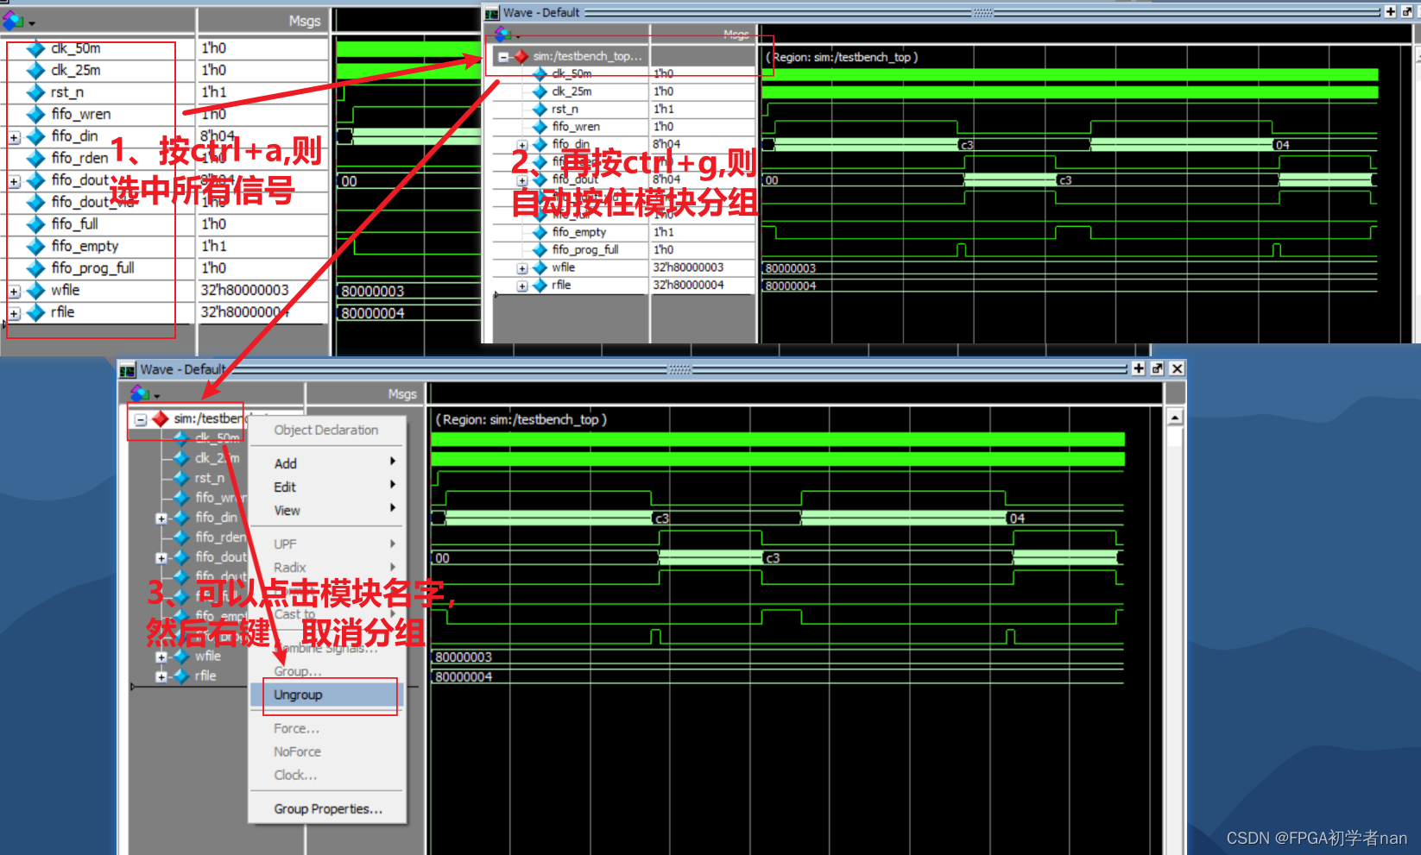Click 80000004 value in top-left waveform area
Viewport: 1421px width, 855px height.
[373, 313]
